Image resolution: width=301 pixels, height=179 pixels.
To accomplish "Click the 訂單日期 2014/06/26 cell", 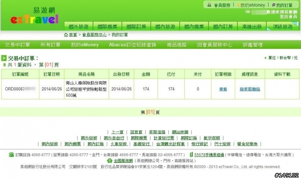I will pyautogui.click(x=52, y=89).
